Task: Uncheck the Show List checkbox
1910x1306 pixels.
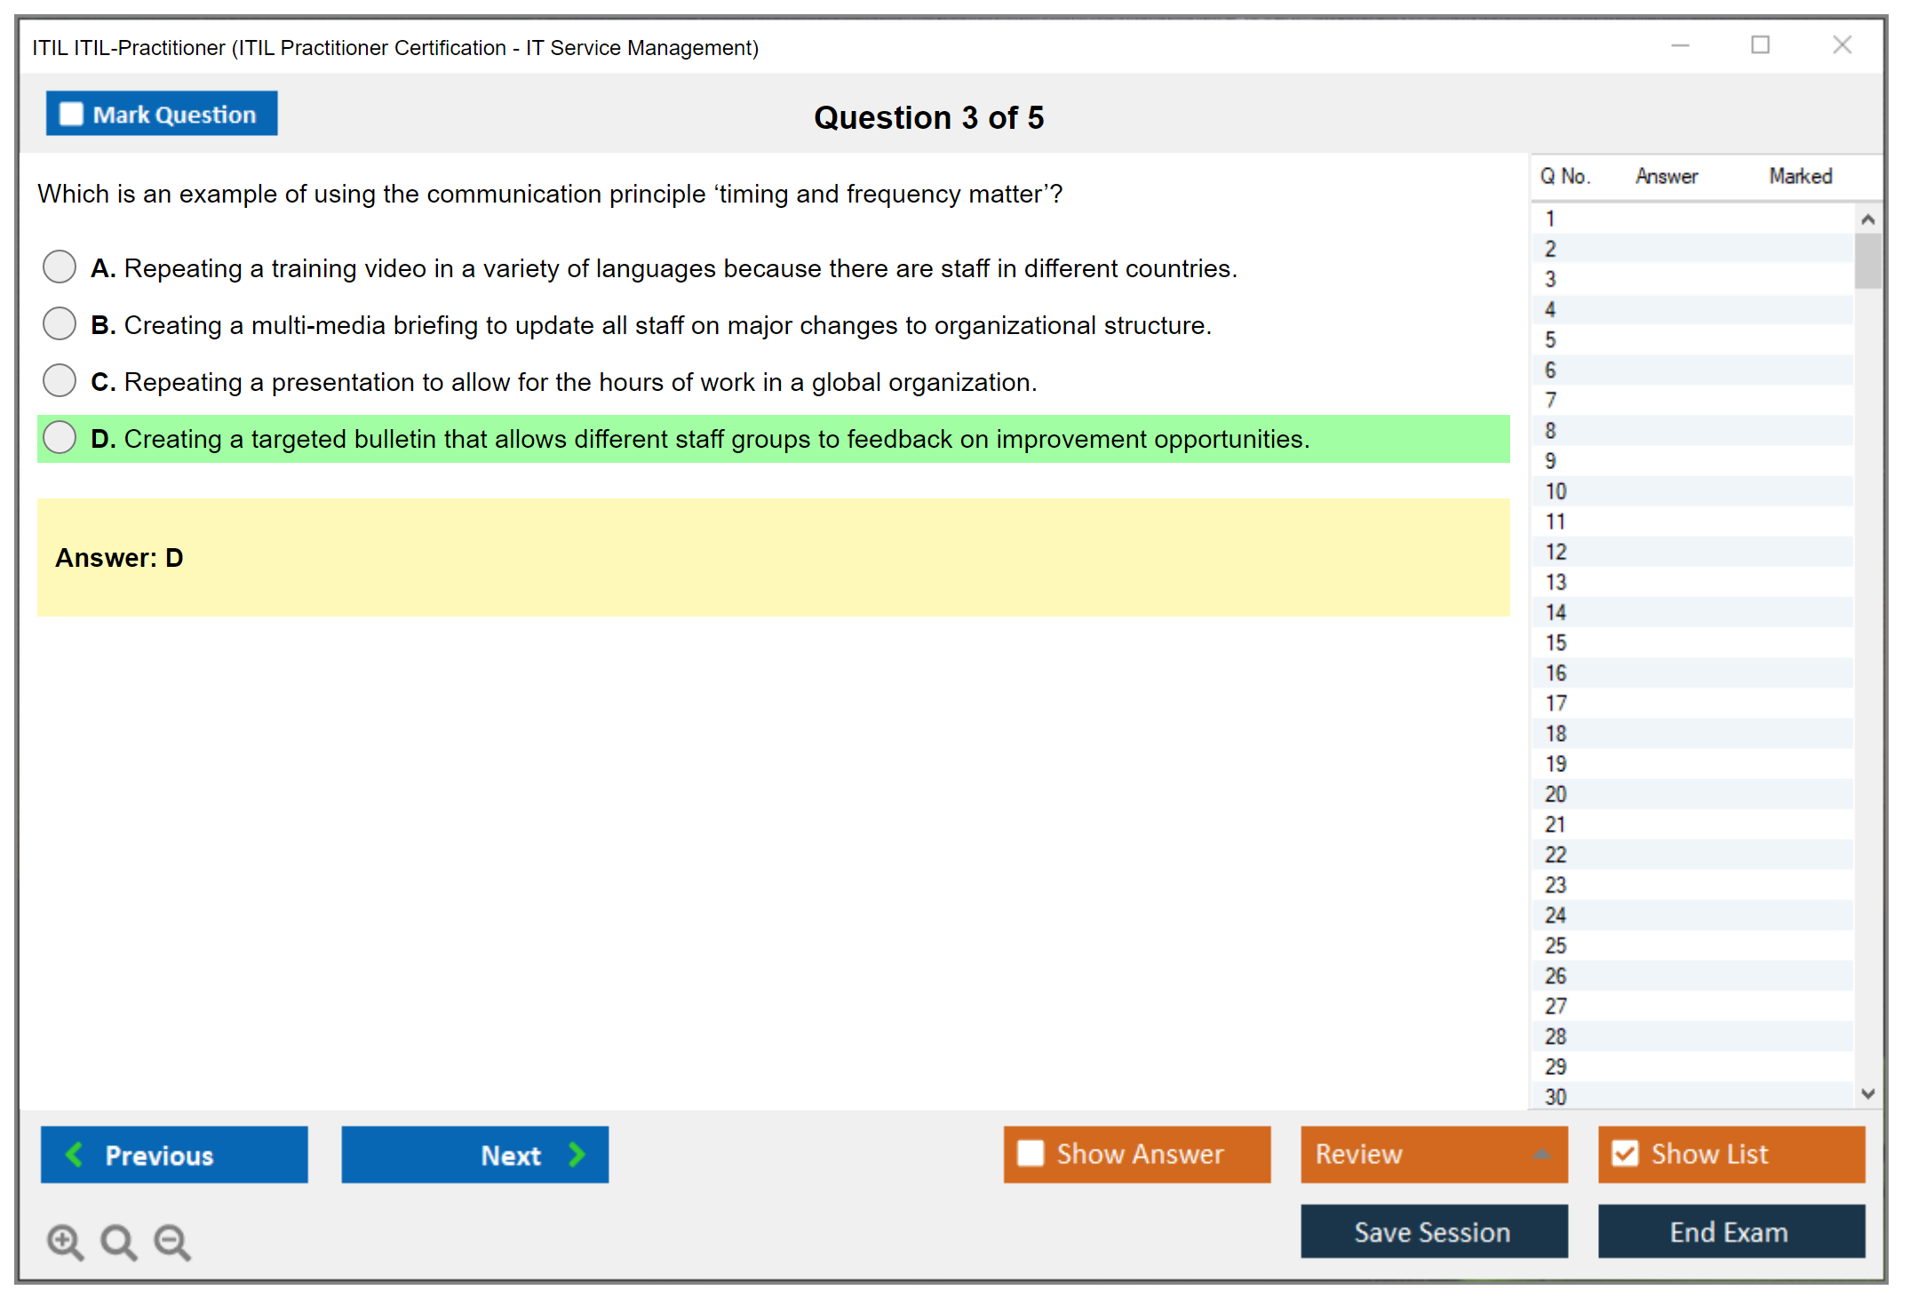Action: tap(1625, 1153)
